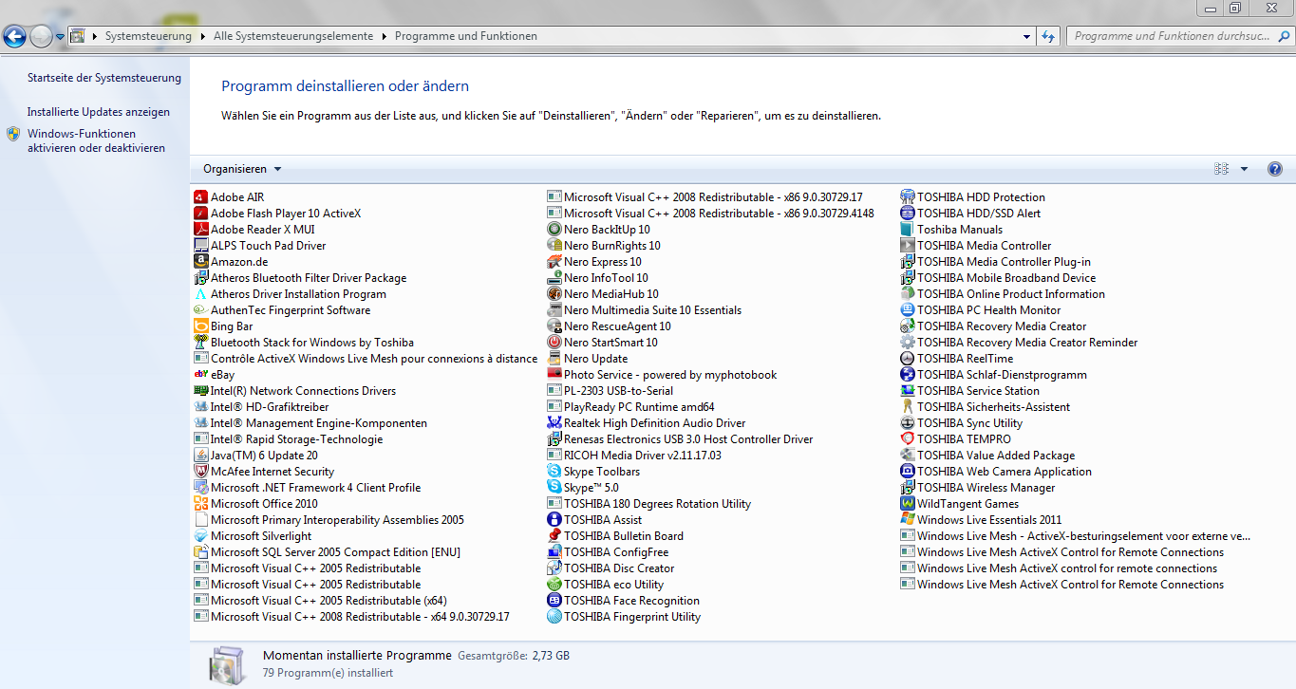Open the help question mark button
Image resolution: width=1296 pixels, height=689 pixels.
[x=1275, y=169]
